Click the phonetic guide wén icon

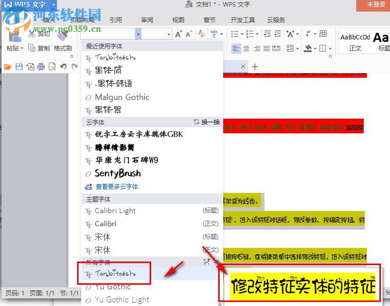click(214, 34)
